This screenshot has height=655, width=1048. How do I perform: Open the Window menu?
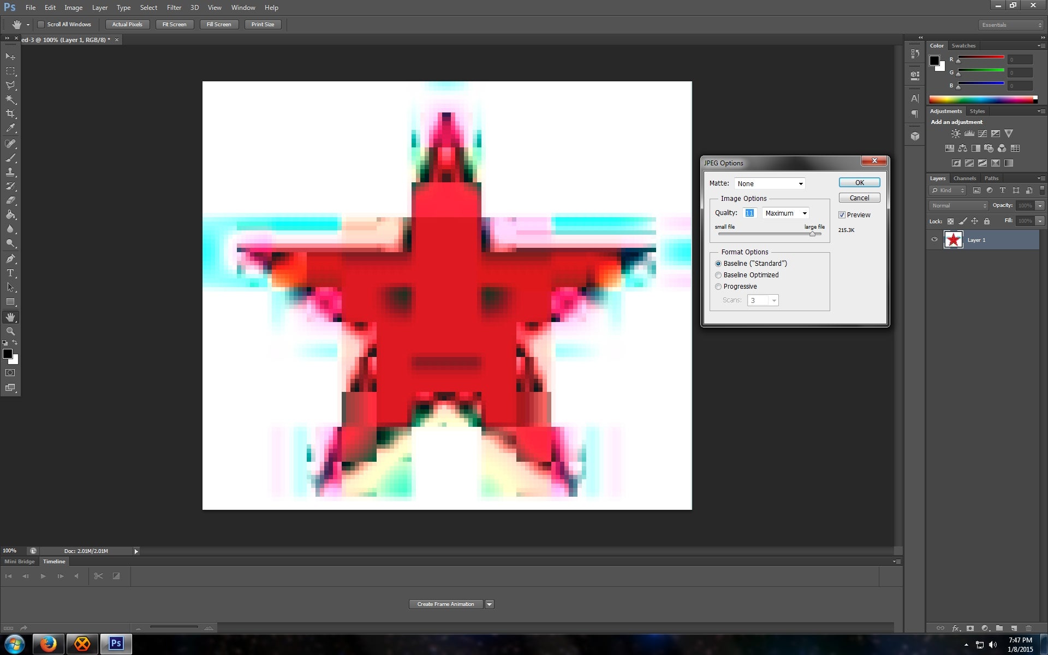click(243, 8)
